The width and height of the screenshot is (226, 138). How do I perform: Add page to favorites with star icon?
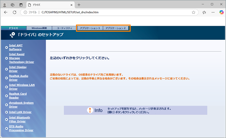tap(193, 12)
